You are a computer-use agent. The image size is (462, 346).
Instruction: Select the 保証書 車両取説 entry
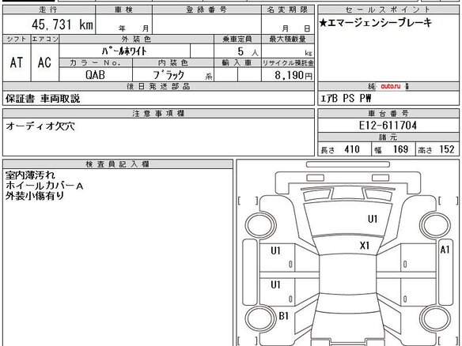pos(43,99)
